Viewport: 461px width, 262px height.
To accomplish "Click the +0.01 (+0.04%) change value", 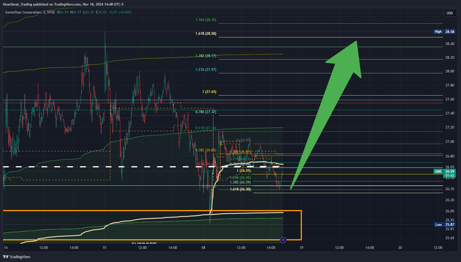I will (x=120, y=12).
